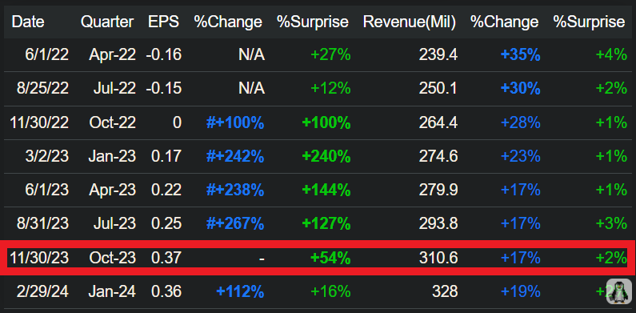Select the 2/29/24 date cell
The image size is (636, 313).
[x=42, y=291]
